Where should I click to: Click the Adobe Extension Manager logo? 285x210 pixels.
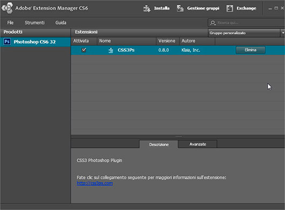point(7,8)
